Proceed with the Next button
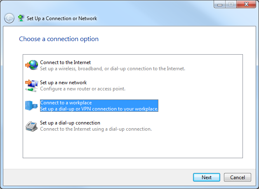Image resolution: width=259 pixels, height=189 pixels. point(207,177)
